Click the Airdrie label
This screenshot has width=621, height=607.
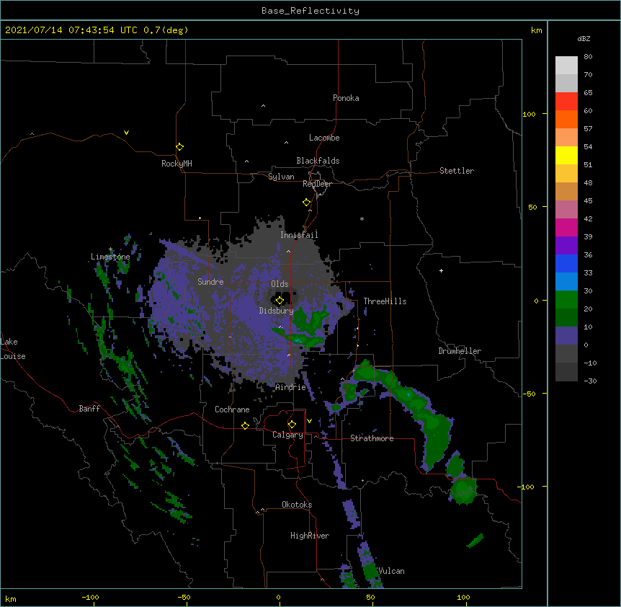tap(290, 387)
